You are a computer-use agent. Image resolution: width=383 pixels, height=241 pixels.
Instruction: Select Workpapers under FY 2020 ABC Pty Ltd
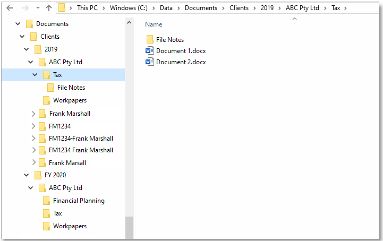coord(70,226)
